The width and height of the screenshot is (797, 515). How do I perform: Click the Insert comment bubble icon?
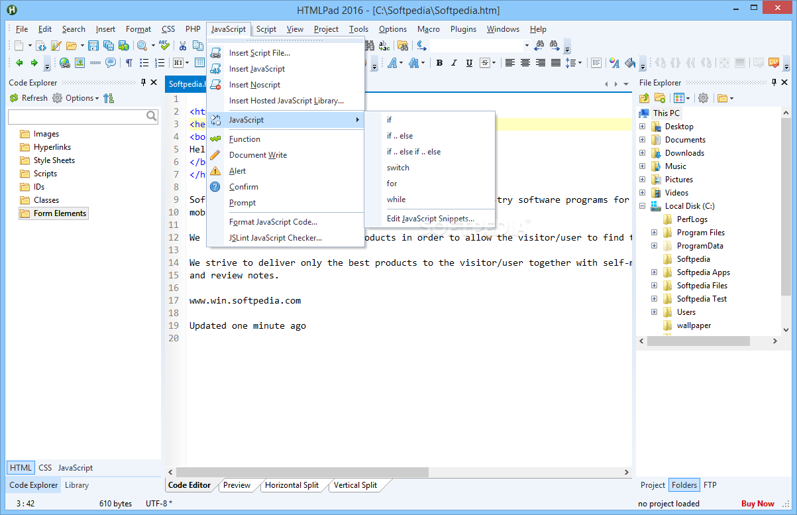111,63
